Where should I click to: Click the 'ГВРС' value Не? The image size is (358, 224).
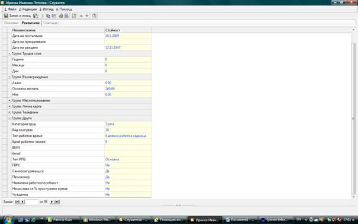click(128, 165)
